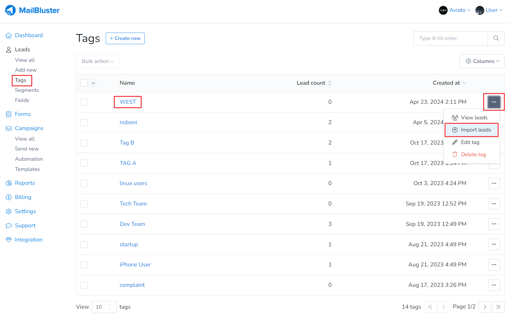The width and height of the screenshot is (510, 318).
Task: Open the noboni tag link
Action: (x=128, y=122)
